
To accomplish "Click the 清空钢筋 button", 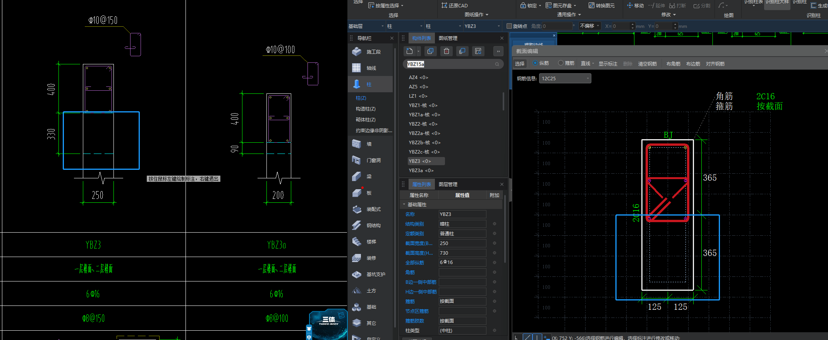I will click(648, 64).
